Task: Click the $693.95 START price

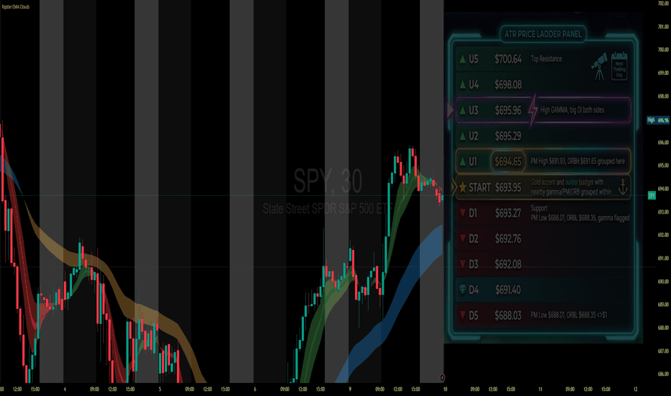Action: coord(508,187)
